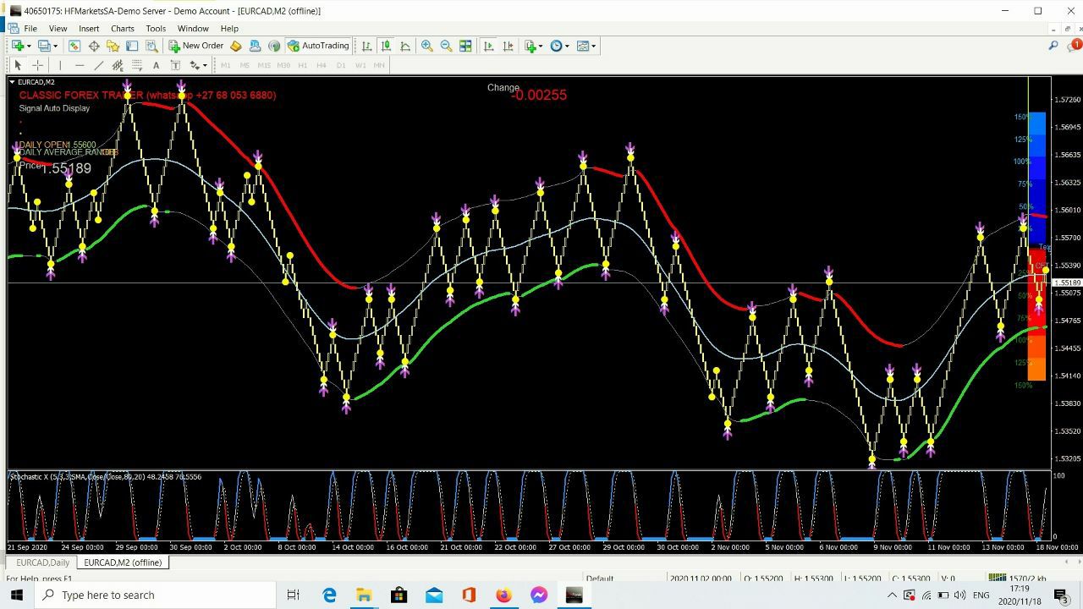Zoom out of the chart
Viewport: 1083px width, 609px height.
point(446,46)
